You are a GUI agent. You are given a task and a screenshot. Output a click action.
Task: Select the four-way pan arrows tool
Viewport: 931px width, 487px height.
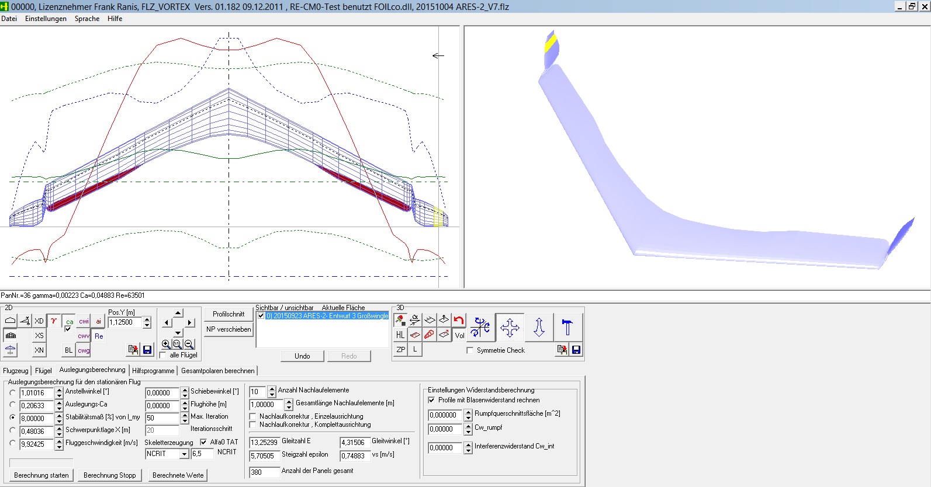[x=510, y=328]
